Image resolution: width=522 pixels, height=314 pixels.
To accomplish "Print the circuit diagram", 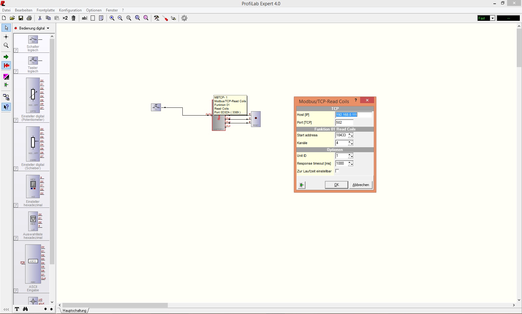I will (x=29, y=18).
